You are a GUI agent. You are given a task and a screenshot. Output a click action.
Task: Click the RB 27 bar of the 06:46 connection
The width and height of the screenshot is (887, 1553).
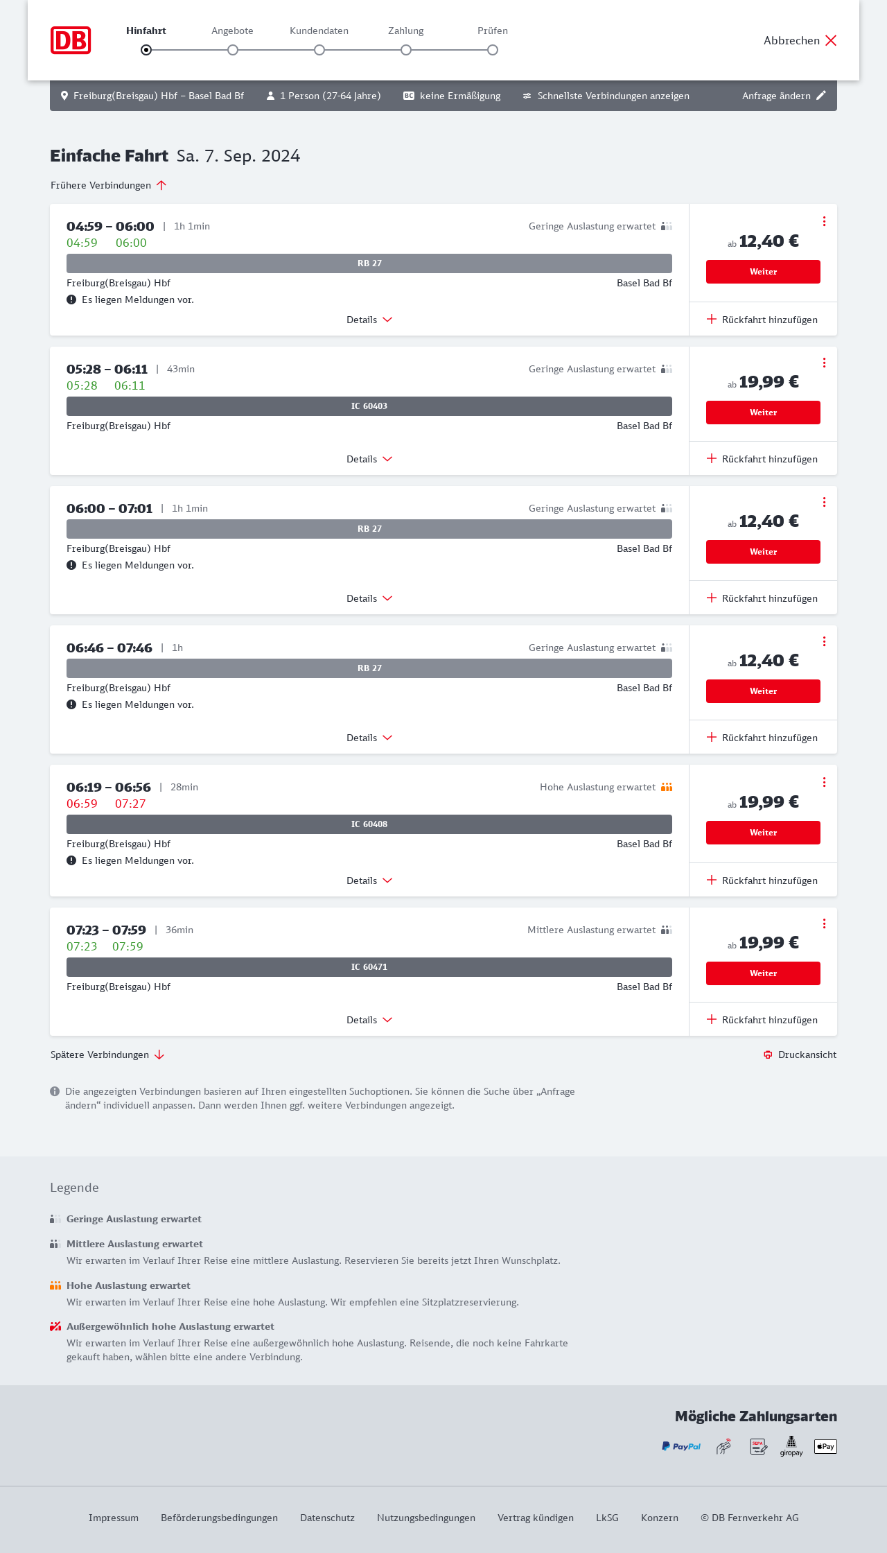click(369, 668)
